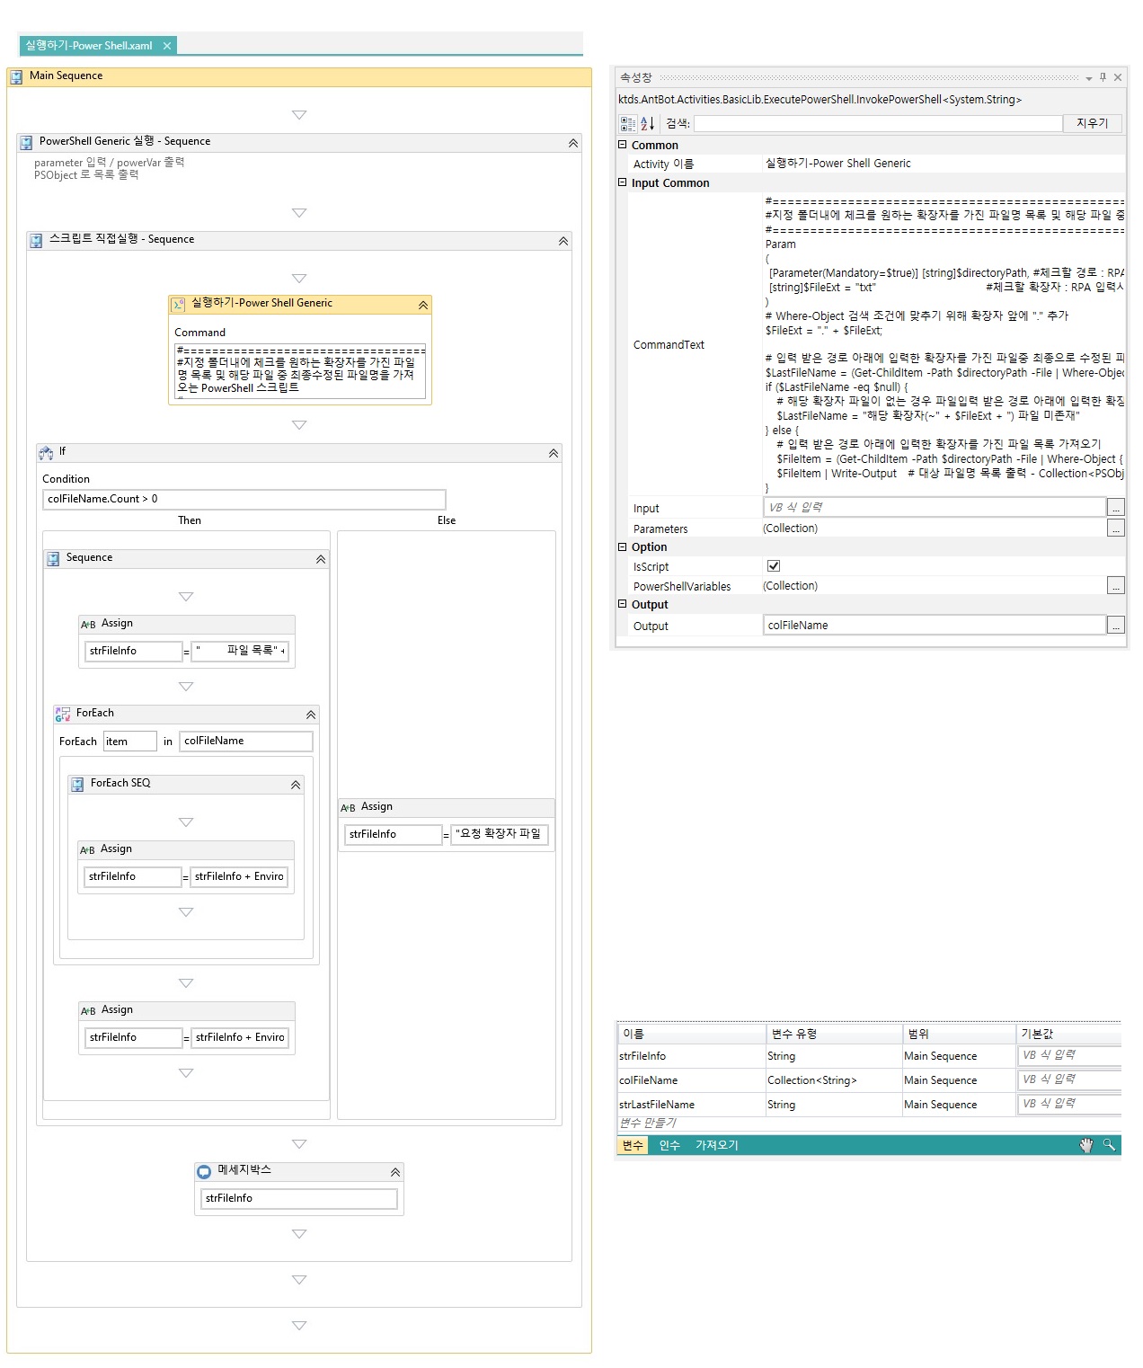Sort properties alphabetically with A-Z icon
1143x1368 pixels.
click(x=647, y=124)
